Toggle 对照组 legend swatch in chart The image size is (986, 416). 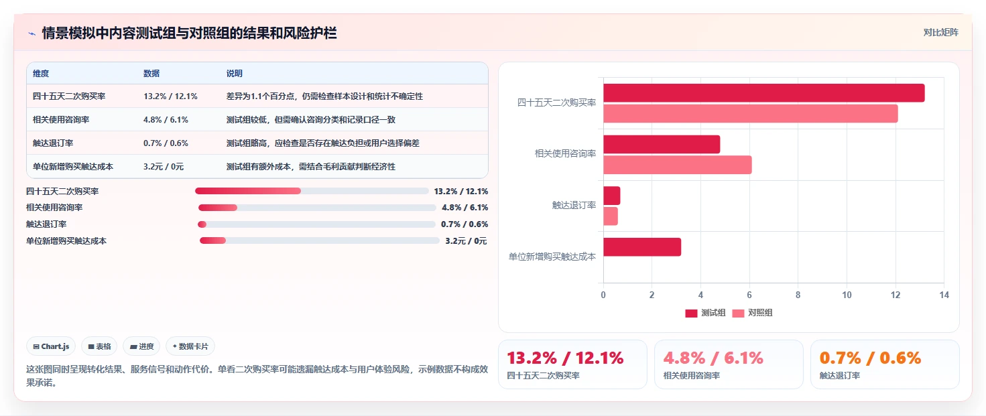[x=738, y=314]
